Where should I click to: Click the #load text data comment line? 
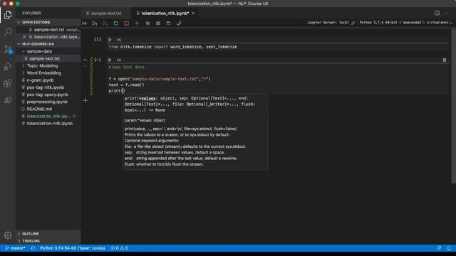point(127,68)
